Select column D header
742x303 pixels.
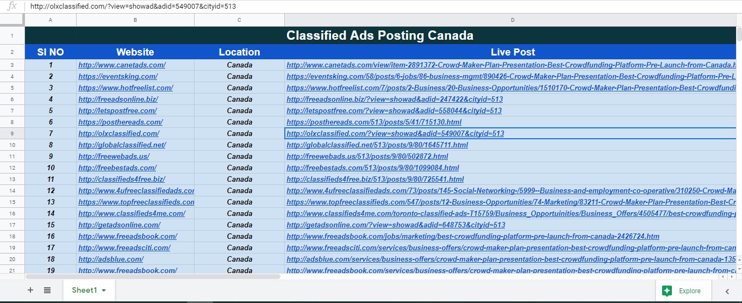tap(512, 20)
